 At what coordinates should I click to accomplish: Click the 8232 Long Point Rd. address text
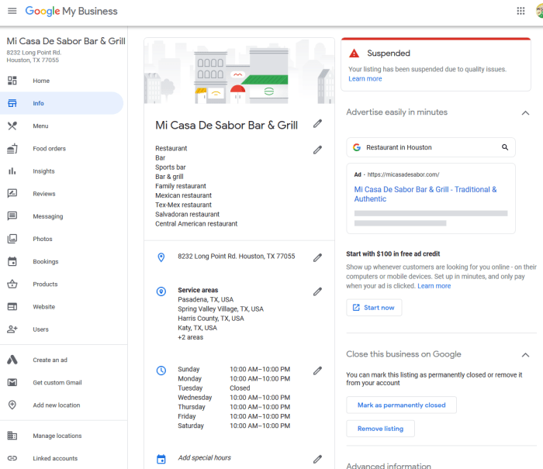(x=237, y=256)
